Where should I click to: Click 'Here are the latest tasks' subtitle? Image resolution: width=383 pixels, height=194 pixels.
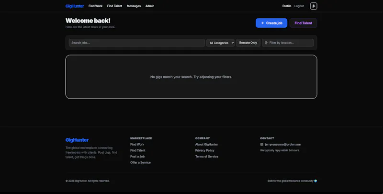click(90, 27)
